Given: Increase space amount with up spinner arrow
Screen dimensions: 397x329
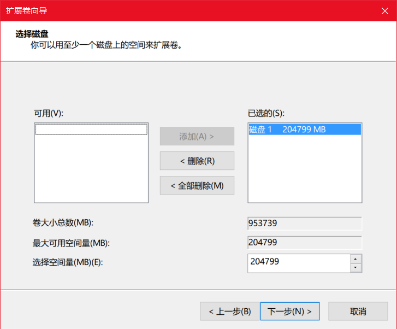Looking at the screenshot, I should (355, 259).
